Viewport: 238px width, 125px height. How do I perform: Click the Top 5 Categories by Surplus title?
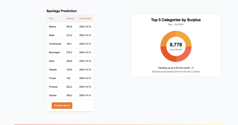(176, 20)
